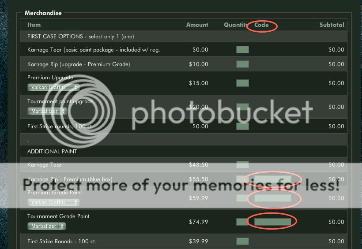The image size is (362, 249).
Task: Click the Code column header
Action: 261,25
